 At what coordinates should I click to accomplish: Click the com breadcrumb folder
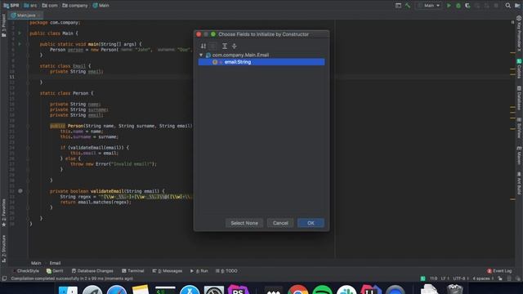(x=50, y=6)
